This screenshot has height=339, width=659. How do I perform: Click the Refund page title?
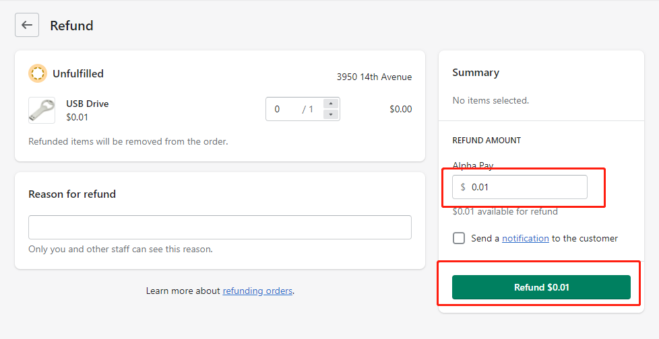71,26
